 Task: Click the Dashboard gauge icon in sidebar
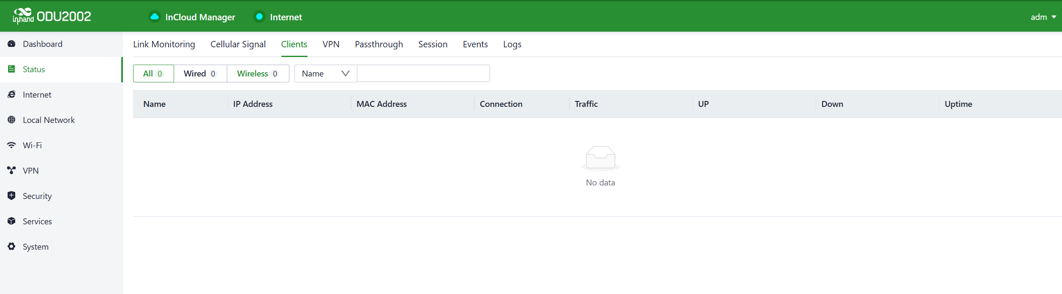point(11,44)
